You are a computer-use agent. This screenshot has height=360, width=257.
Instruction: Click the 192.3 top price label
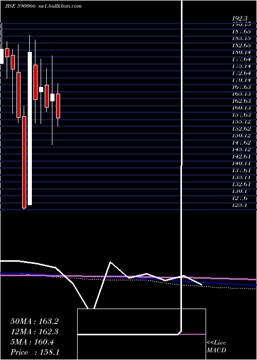point(240,19)
